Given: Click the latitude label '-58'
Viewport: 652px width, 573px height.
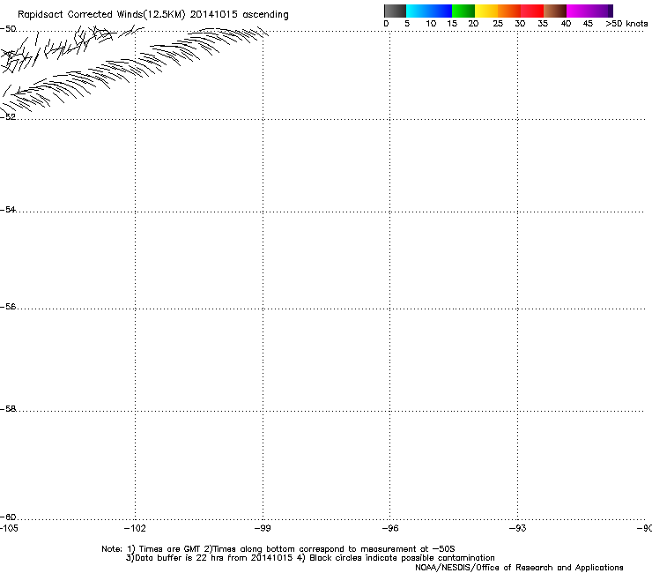Looking at the screenshot, I should tap(8, 409).
